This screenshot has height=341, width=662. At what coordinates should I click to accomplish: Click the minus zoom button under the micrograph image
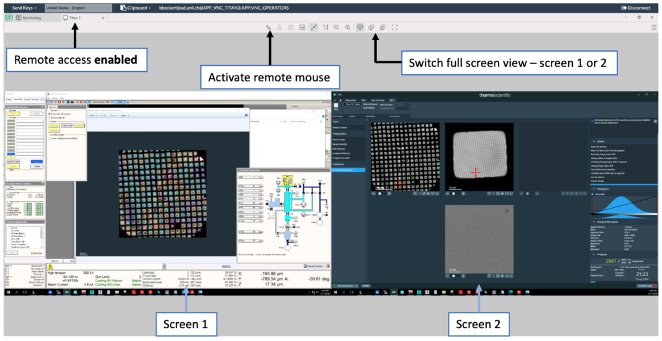(447, 276)
